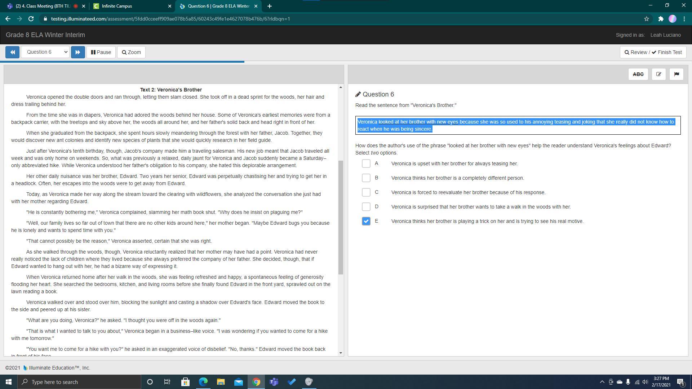Image resolution: width=692 pixels, height=389 pixels.
Task: Open the notes edit icon
Action: click(x=658, y=74)
